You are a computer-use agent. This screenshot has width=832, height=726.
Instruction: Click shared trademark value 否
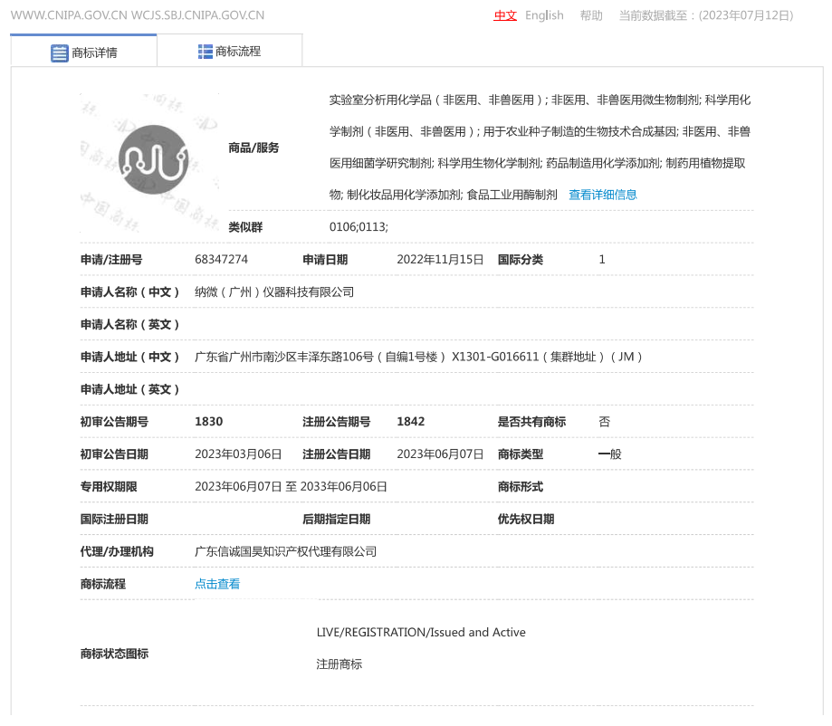[x=605, y=421]
